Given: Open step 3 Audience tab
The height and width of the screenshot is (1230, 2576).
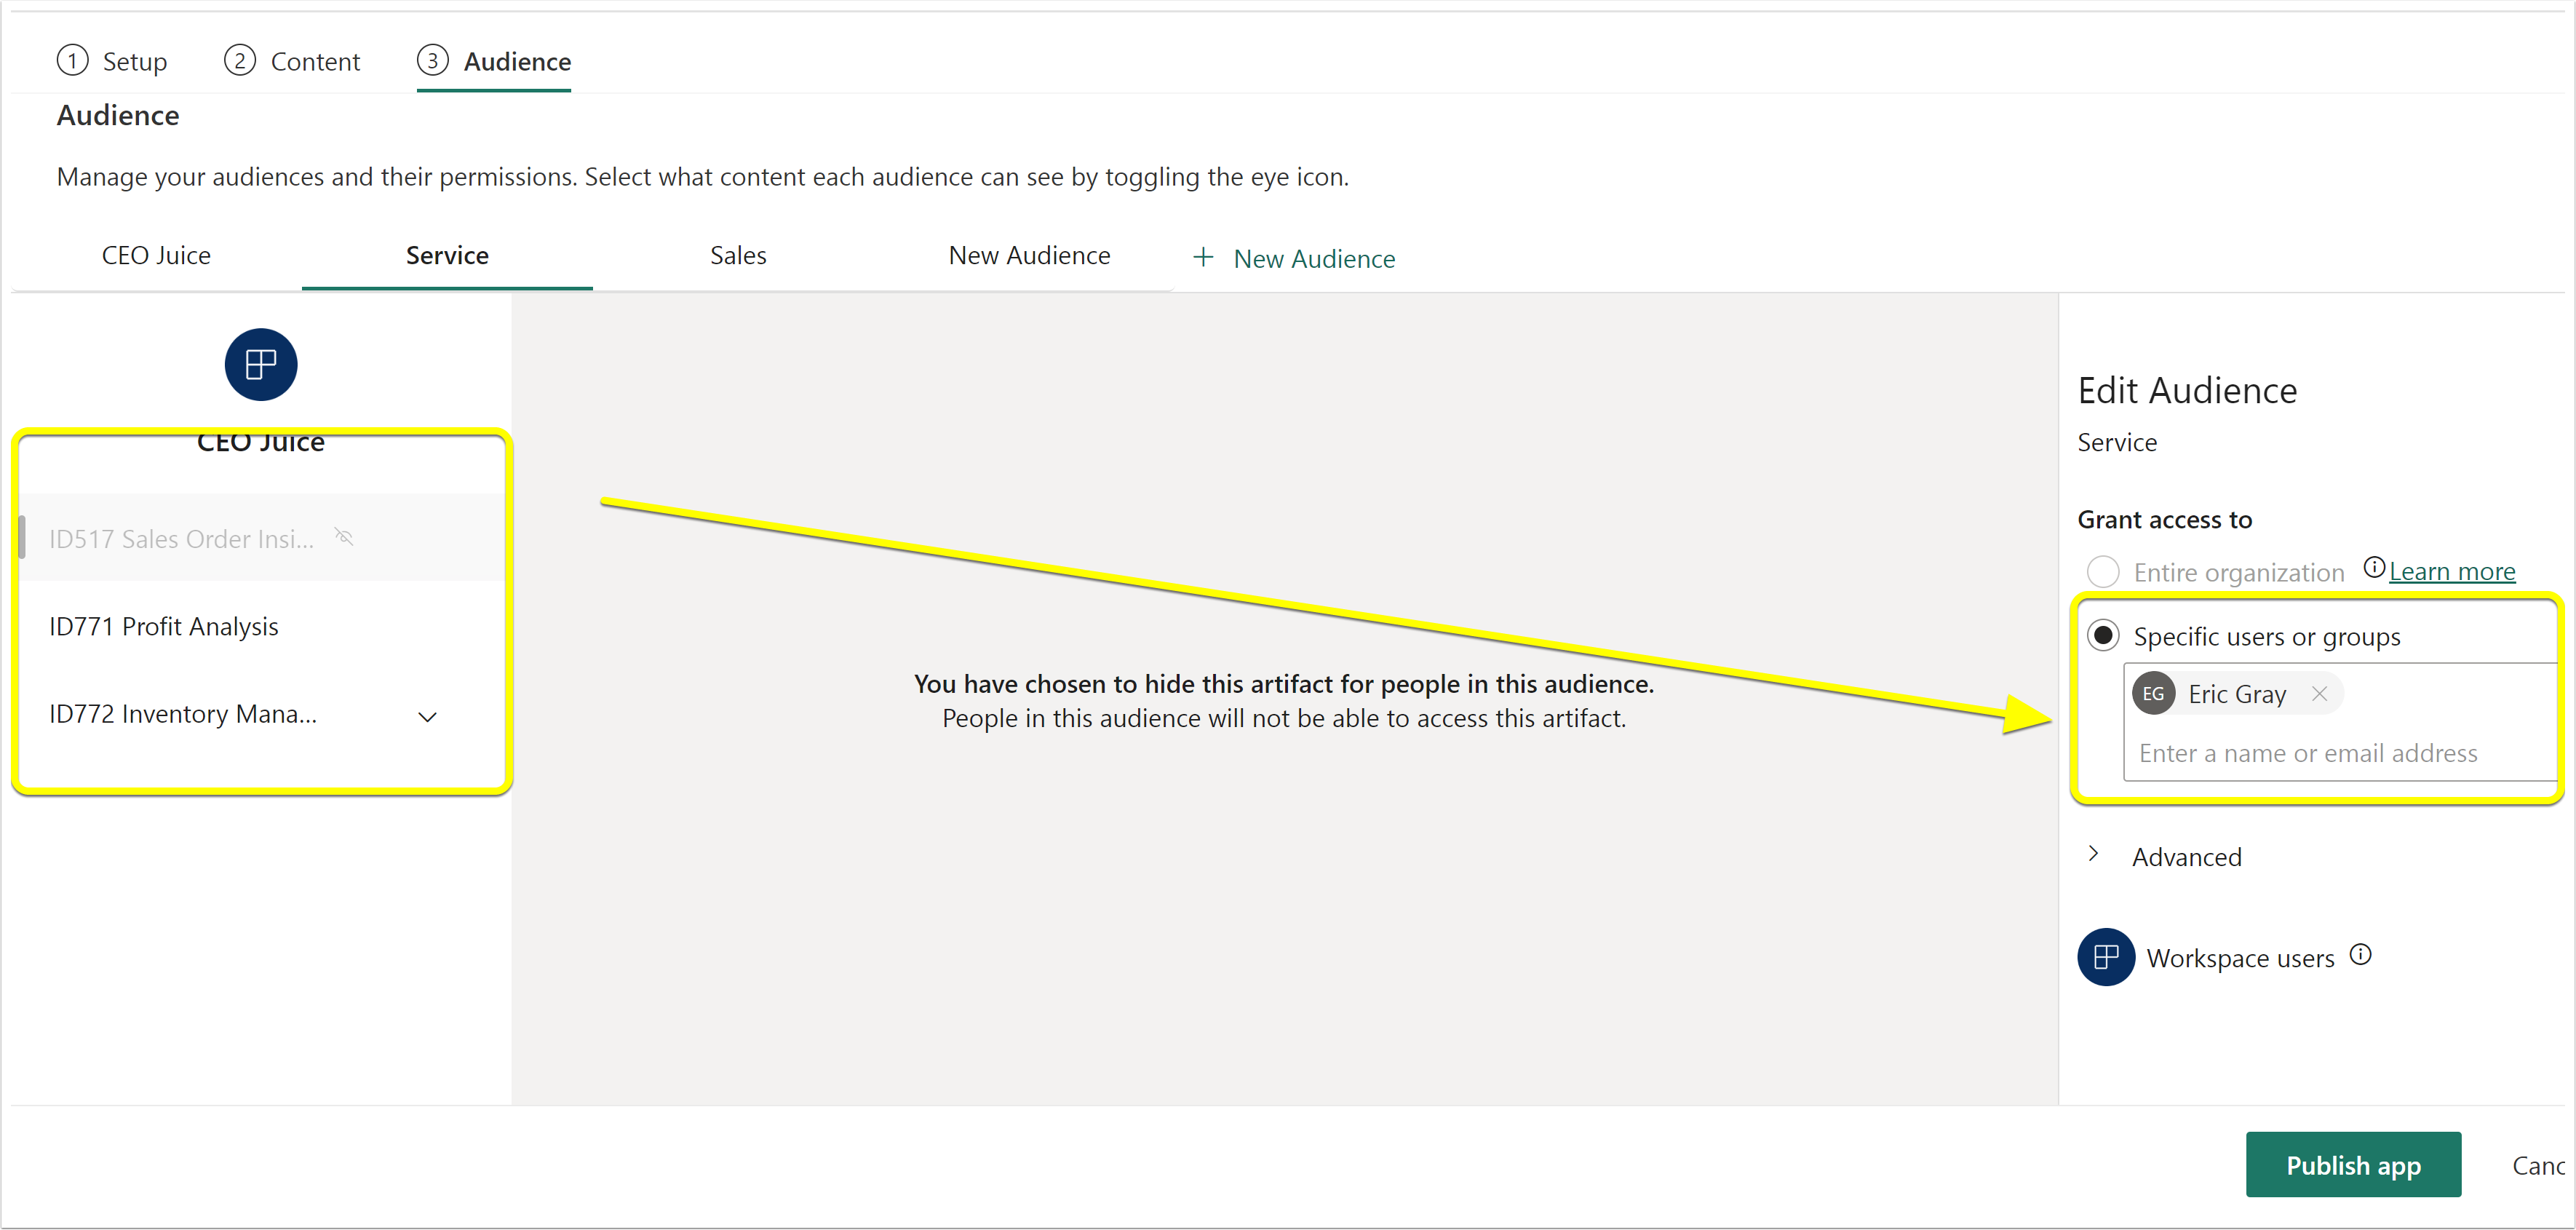Looking at the screenshot, I should [x=494, y=61].
